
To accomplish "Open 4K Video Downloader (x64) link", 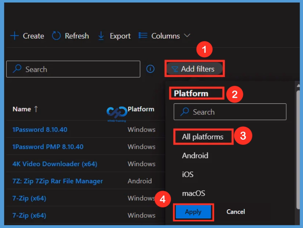I will tap(55, 164).
